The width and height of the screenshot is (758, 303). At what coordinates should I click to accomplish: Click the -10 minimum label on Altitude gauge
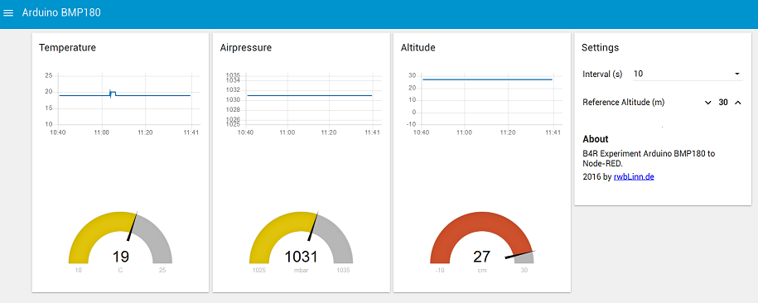439,271
